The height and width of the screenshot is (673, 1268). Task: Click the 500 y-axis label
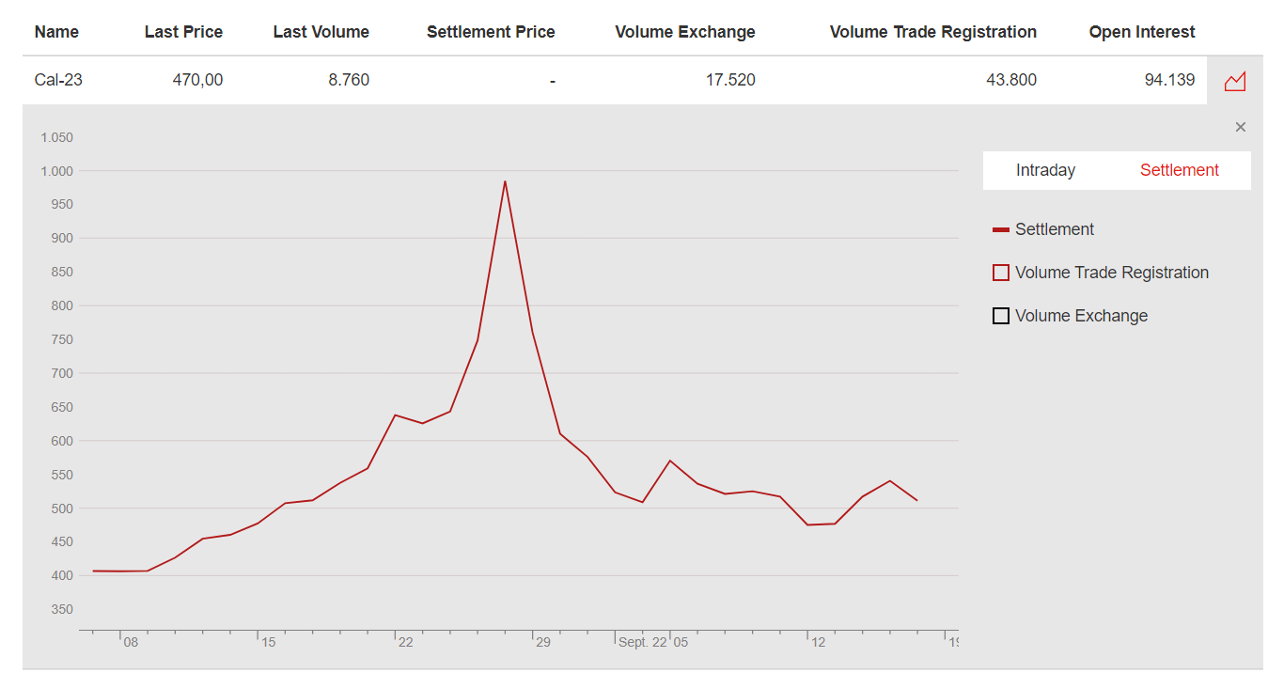pyautogui.click(x=63, y=509)
